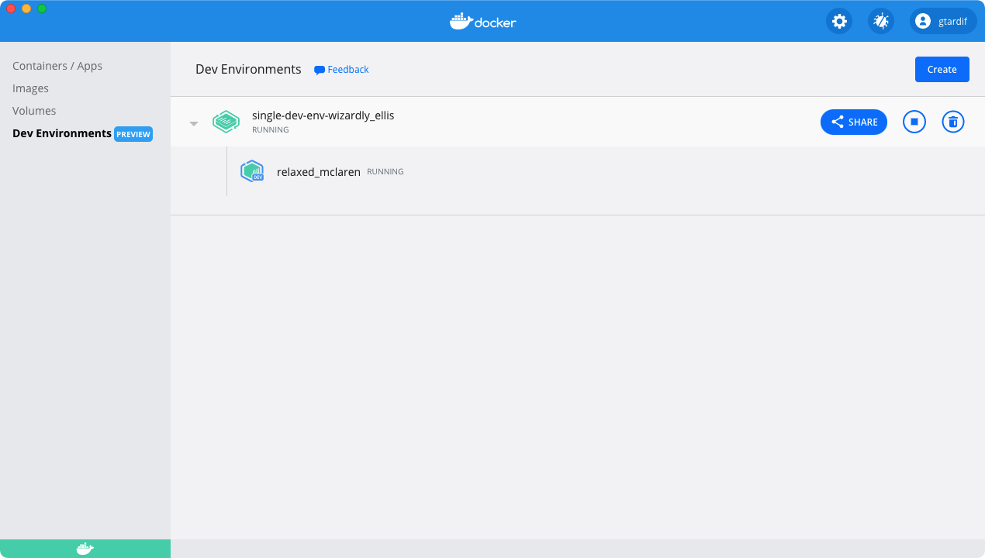985x558 pixels.
Task: Click the Docker whale logo in header
Action: click(482, 21)
